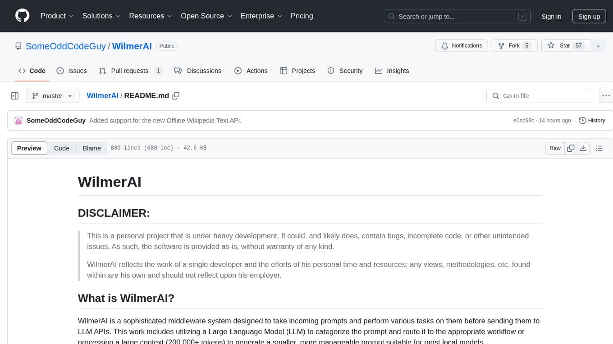View the file History
This screenshot has height=344, width=613.
click(592, 120)
